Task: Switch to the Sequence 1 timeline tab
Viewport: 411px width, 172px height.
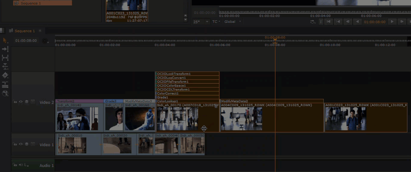Action: pos(24,31)
